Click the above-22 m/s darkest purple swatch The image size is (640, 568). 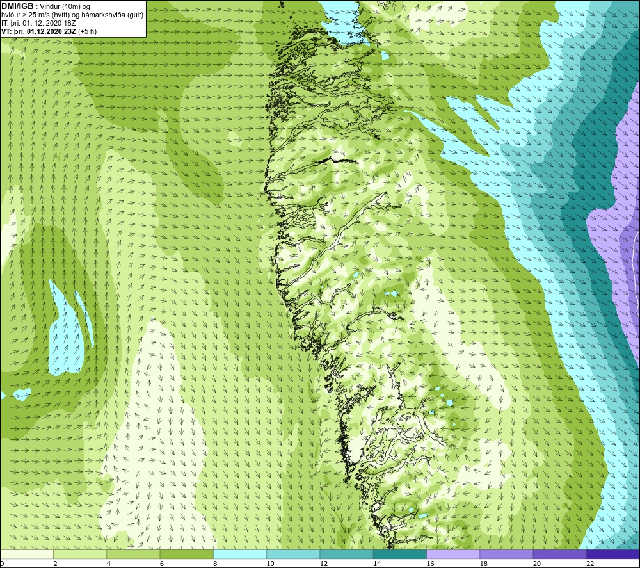coord(613,554)
